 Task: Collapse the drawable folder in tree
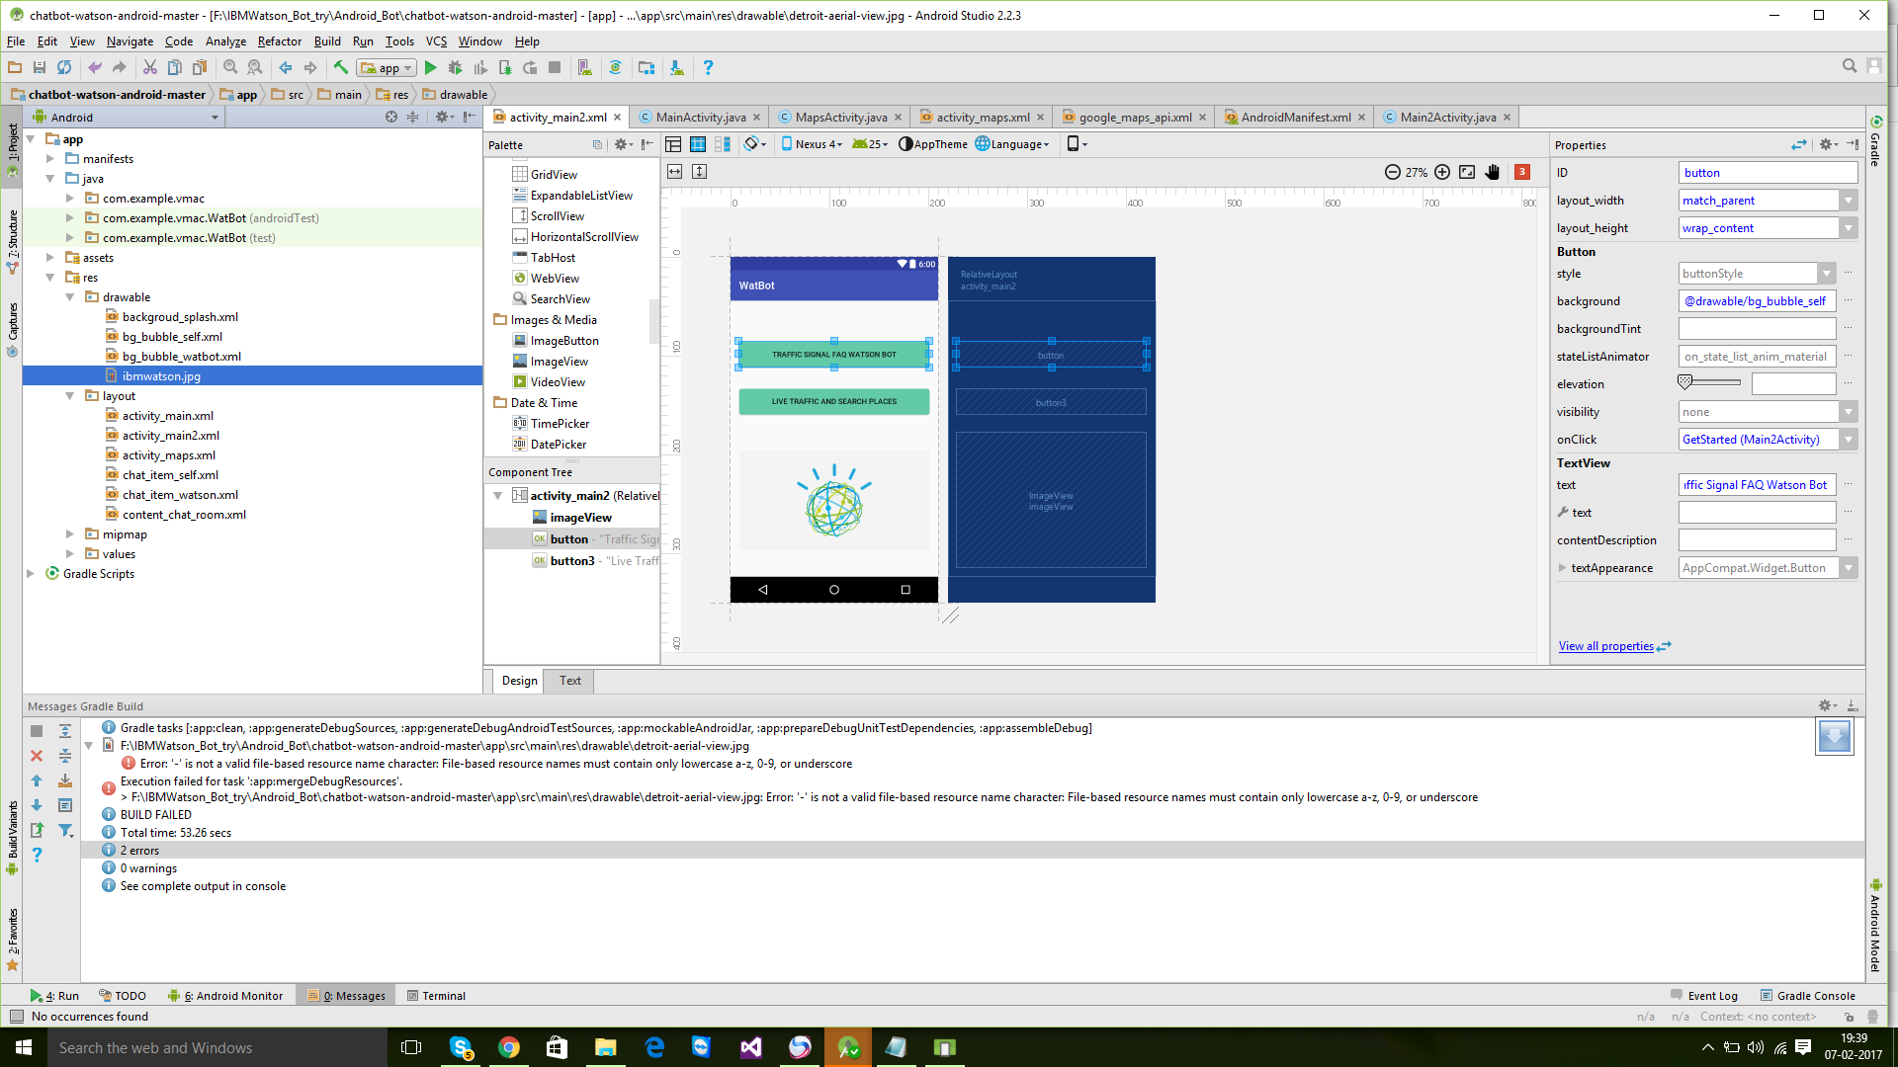pyautogui.click(x=70, y=297)
